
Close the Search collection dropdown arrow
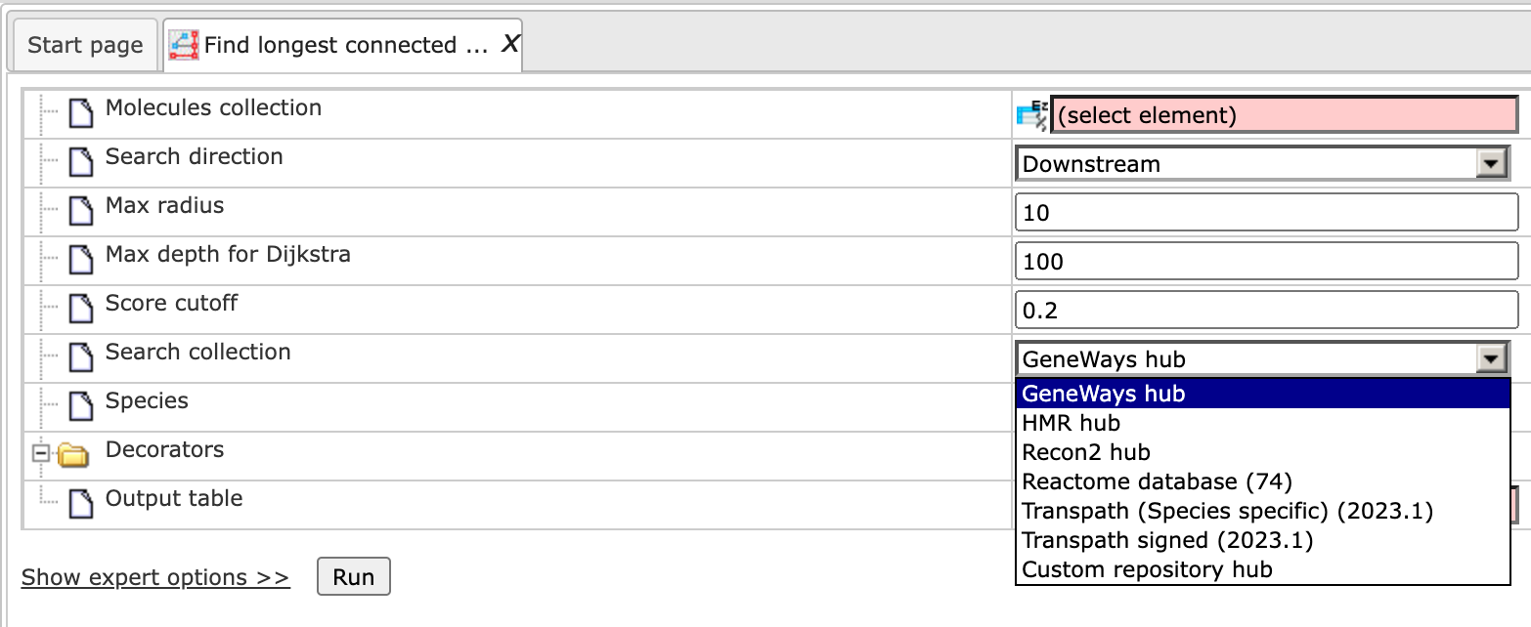[1491, 359]
